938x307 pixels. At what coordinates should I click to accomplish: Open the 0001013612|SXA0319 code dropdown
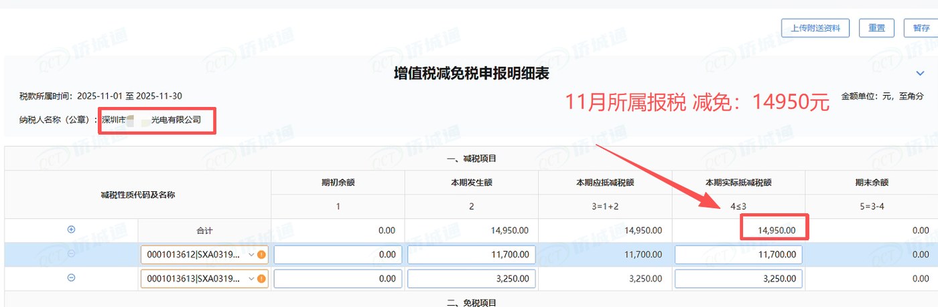click(x=204, y=255)
